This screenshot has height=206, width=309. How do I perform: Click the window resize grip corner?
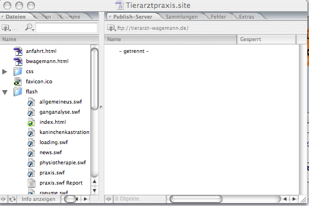(x=303, y=199)
